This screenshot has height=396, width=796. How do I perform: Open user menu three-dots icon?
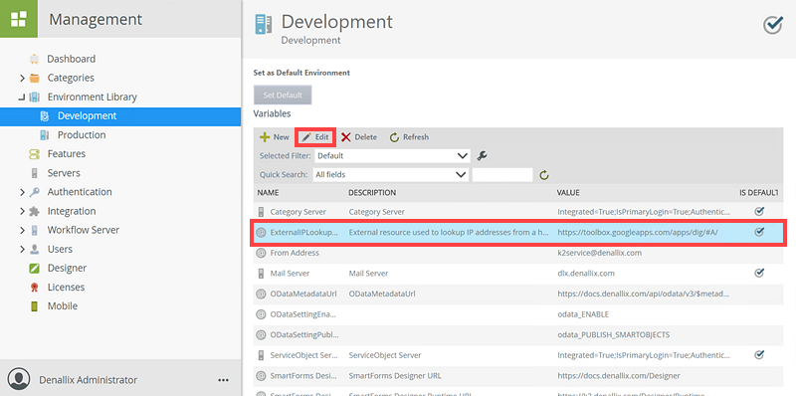click(x=223, y=380)
